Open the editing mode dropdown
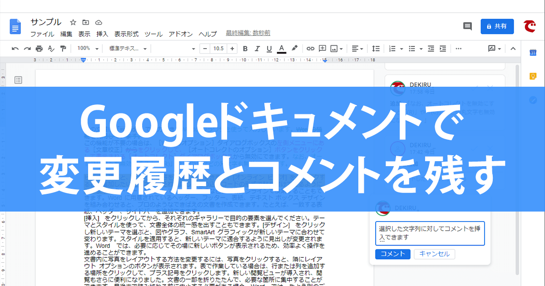 point(494,49)
